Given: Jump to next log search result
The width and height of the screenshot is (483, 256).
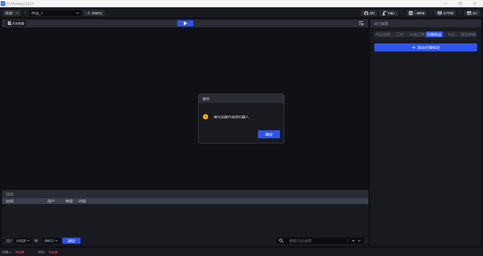Looking at the screenshot, I should (359, 241).
